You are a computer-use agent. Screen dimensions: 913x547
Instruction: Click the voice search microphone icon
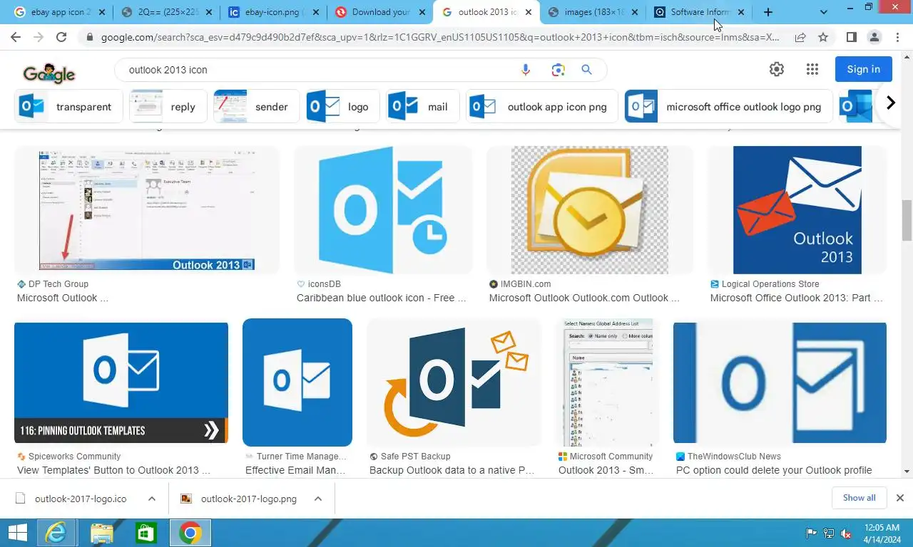coord(526,70)
